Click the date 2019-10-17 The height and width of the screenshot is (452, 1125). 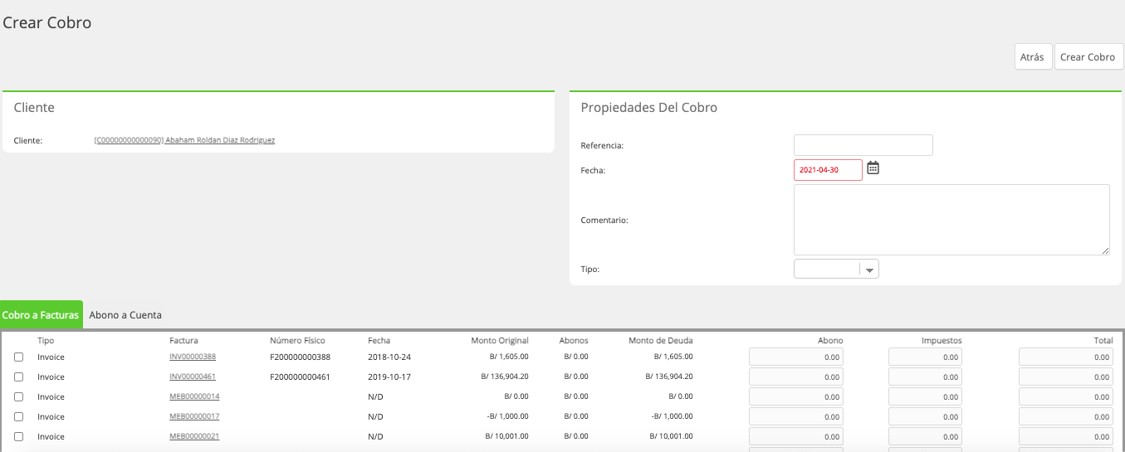[x=389, y=377]
